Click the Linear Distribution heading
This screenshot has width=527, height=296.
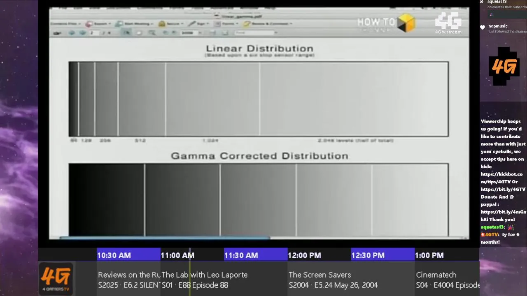(x=259, y=49)
